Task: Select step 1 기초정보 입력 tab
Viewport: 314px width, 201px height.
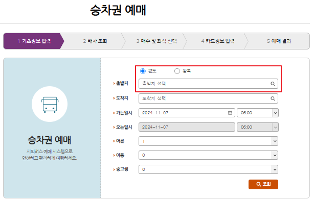Action: (x=34, y=41)
